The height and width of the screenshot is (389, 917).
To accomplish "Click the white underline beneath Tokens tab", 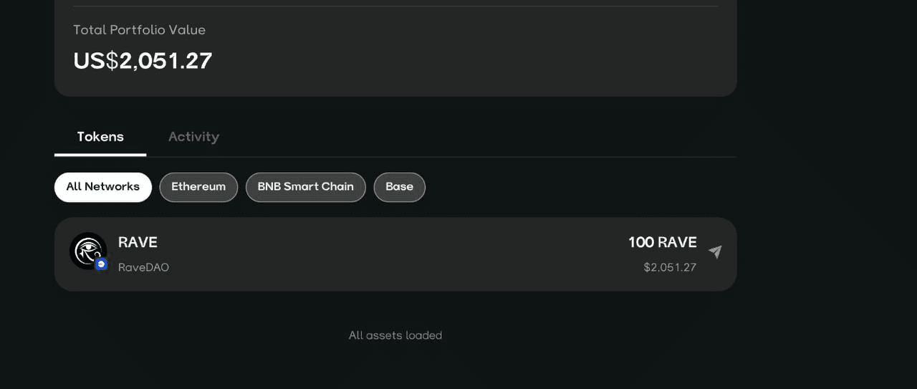I will pyautogui.click(x=100, y=154).
